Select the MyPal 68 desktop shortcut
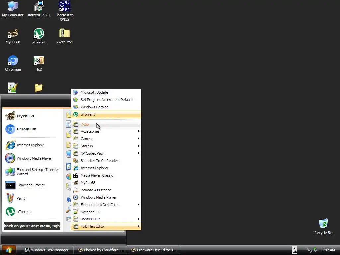 [13, 36]
